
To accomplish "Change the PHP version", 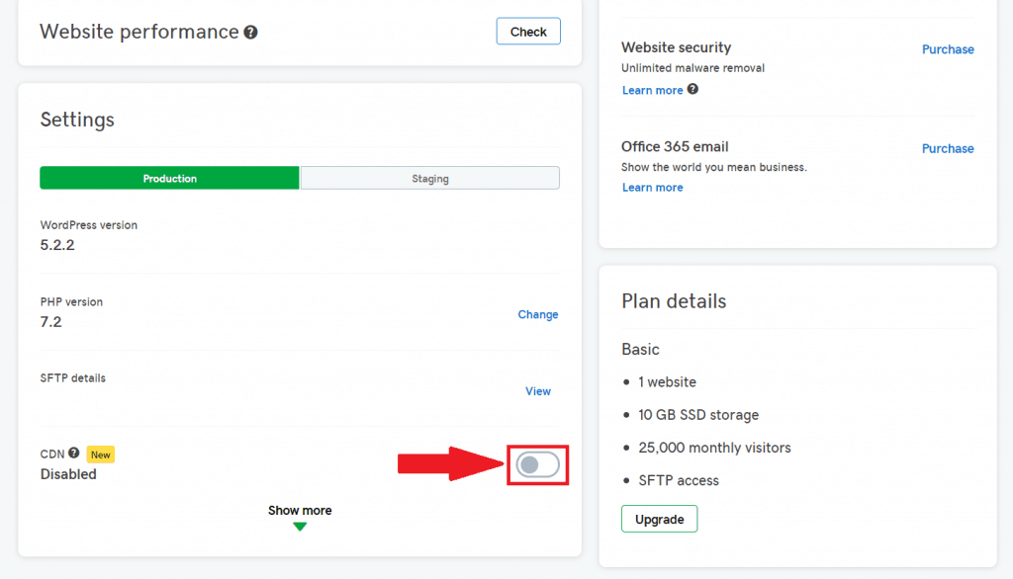I will coord(537,314).
